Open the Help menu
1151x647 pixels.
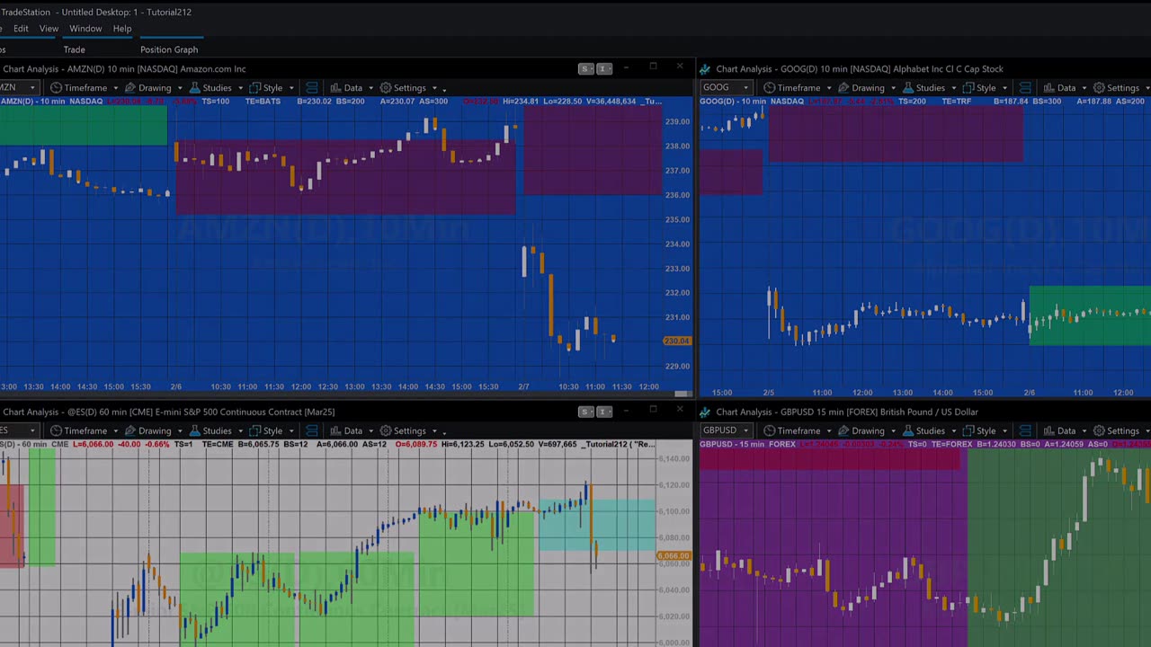coord(122,29)
